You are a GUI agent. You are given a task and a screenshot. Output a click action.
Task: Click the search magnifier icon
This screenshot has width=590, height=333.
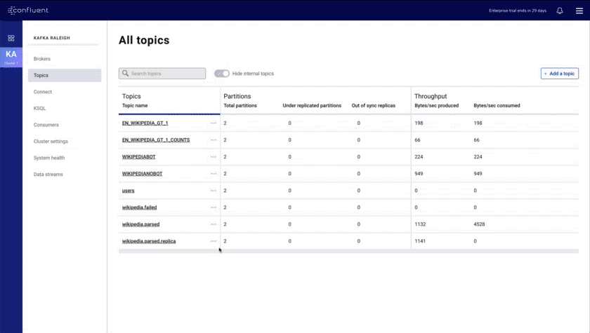(125, 73)
